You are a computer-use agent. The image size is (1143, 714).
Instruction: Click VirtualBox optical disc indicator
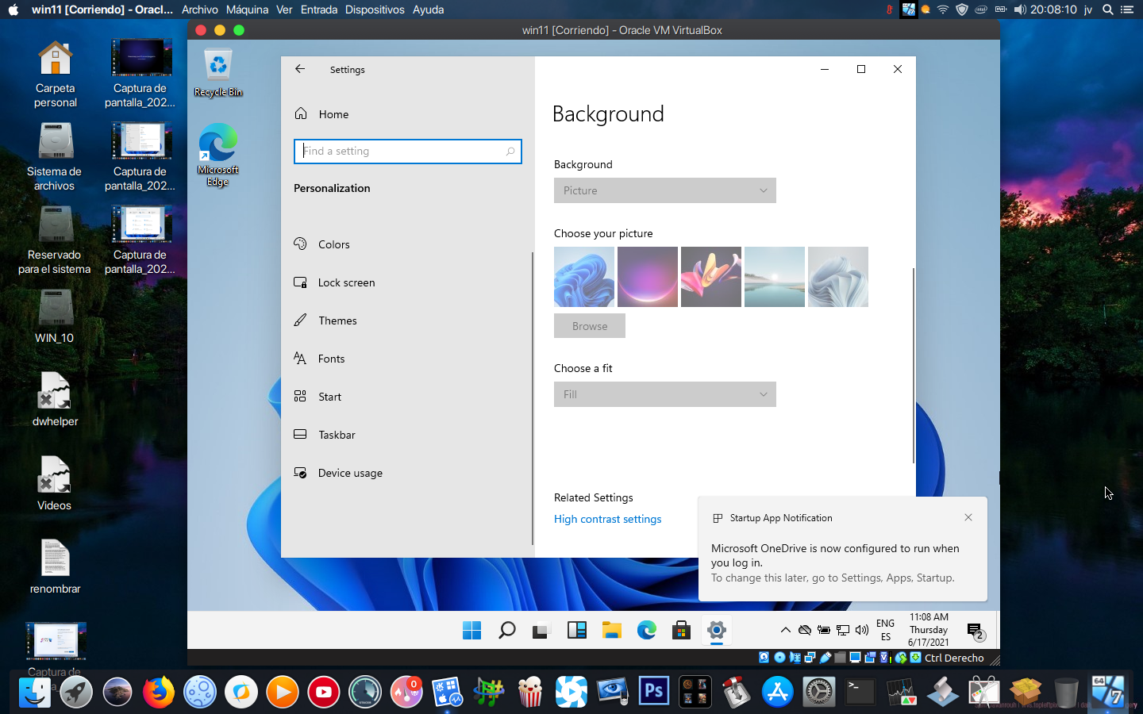(x=779, y=658)
